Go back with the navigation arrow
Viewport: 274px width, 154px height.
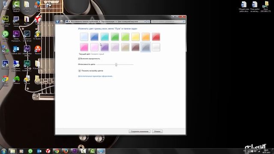point(57,21)
